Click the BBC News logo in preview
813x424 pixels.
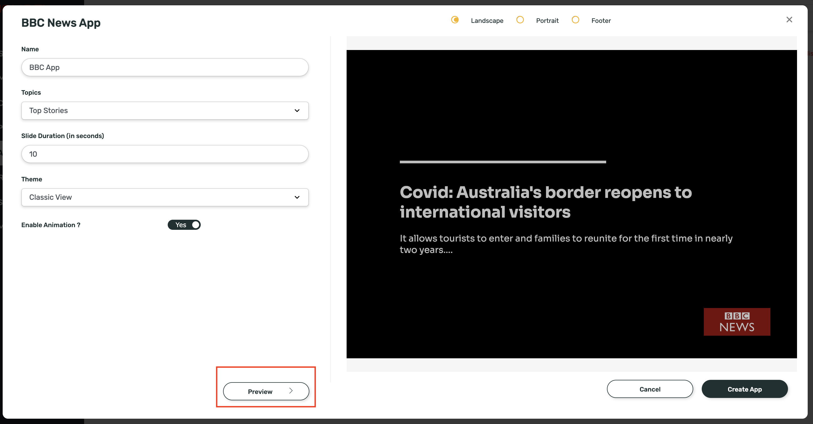coord(737,322)
